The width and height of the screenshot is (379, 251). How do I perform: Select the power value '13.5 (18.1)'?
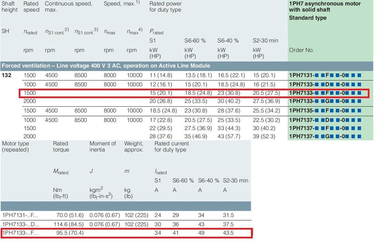tap(198, 75)
